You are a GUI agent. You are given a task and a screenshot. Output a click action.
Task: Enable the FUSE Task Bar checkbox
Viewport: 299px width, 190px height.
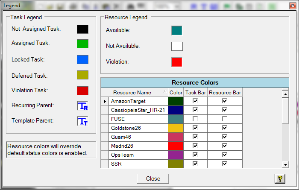(195, 119)
